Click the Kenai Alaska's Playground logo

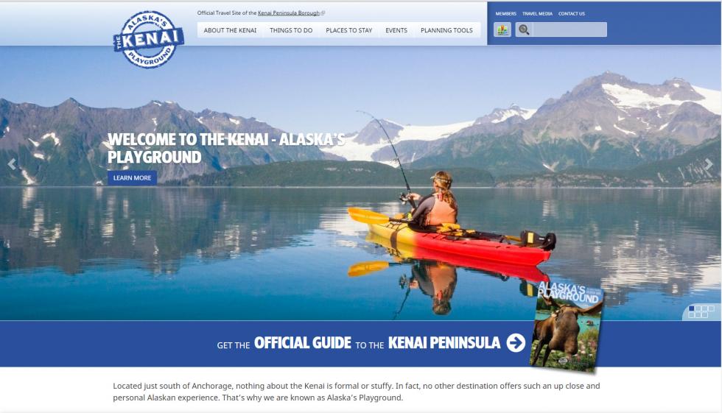pyautogui.click(x=148, y=40)
